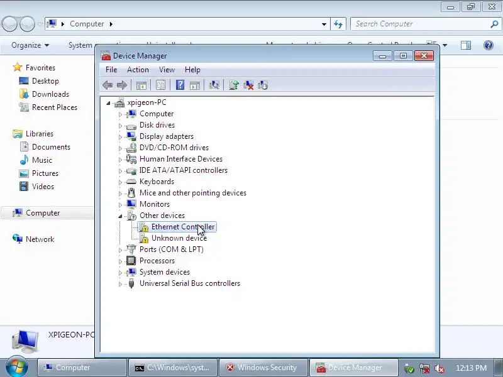Click Computer segment in address bar breadcrumb

pos(87,24)
